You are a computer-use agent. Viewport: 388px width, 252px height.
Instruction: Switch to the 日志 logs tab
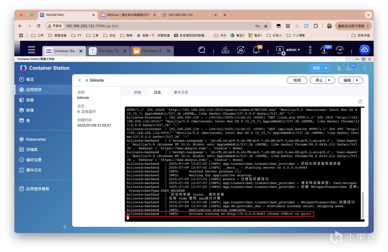coord(158,92)
